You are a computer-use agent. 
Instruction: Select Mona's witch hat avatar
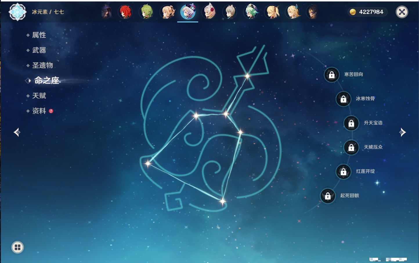tap(106, 12)
